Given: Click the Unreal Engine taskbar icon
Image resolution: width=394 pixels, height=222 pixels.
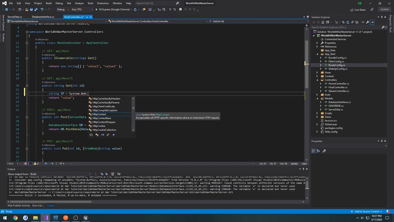Looking at the screenshot, I should 86,218.
